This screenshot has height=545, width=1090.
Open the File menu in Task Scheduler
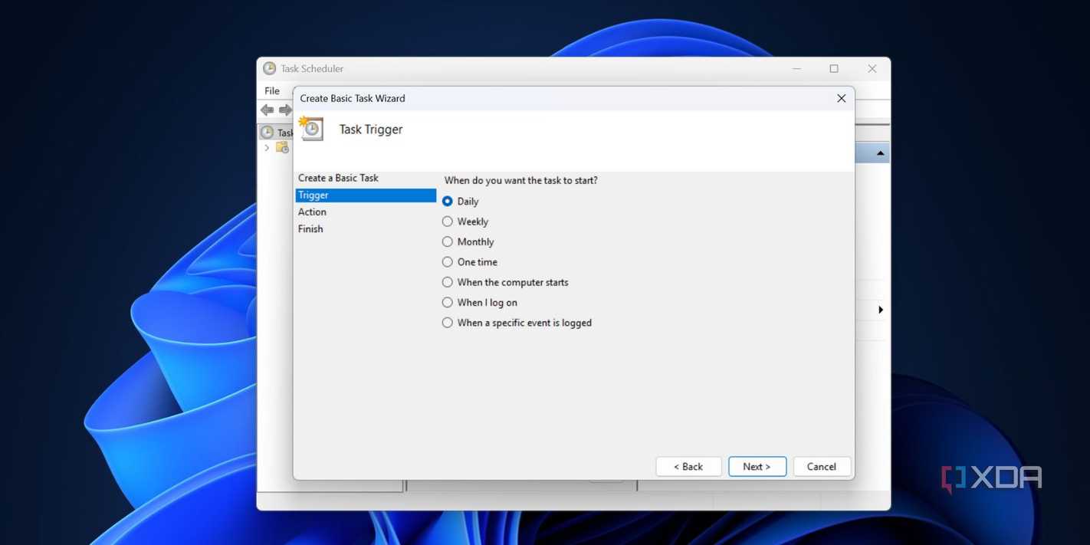(x=272, y=90)
